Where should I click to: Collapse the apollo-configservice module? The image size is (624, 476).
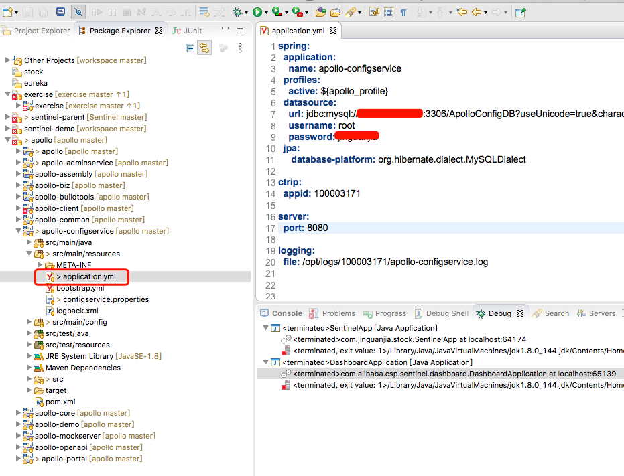(x=18, y=231)
